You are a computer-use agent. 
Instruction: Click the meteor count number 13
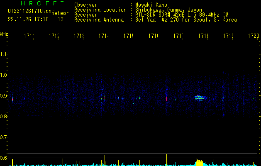(x=61, y=19)
